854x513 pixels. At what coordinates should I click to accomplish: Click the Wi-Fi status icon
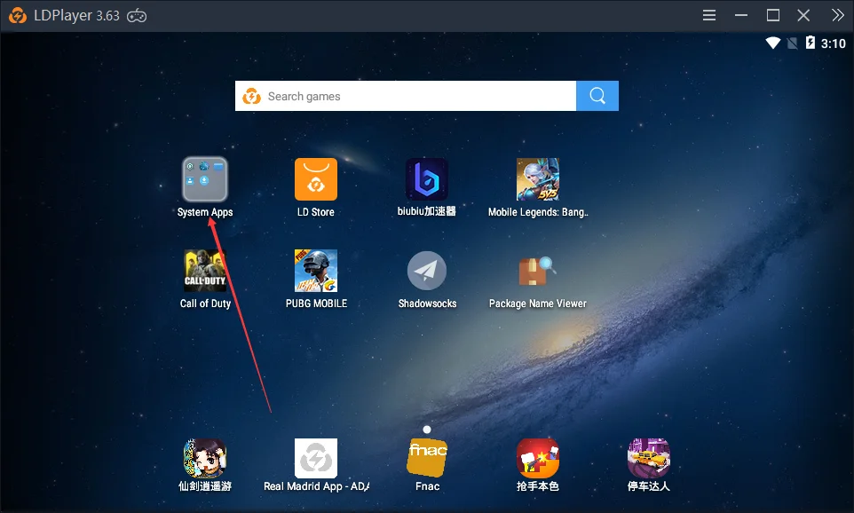pos(773,43)
